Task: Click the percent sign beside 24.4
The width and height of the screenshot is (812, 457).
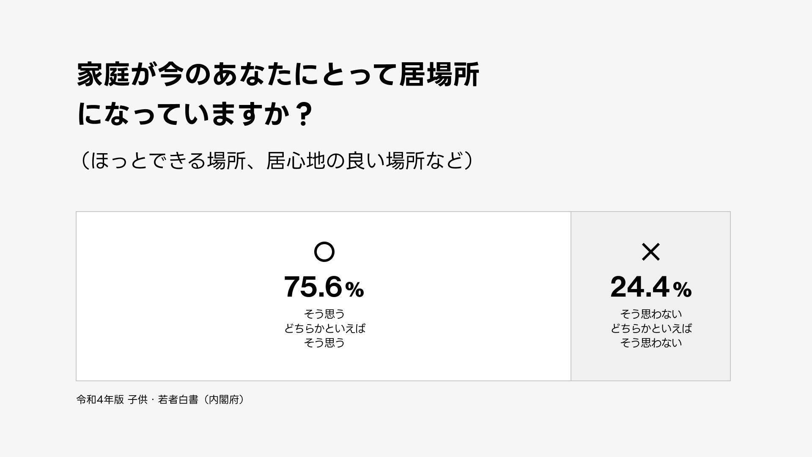Action: [682, 290]
